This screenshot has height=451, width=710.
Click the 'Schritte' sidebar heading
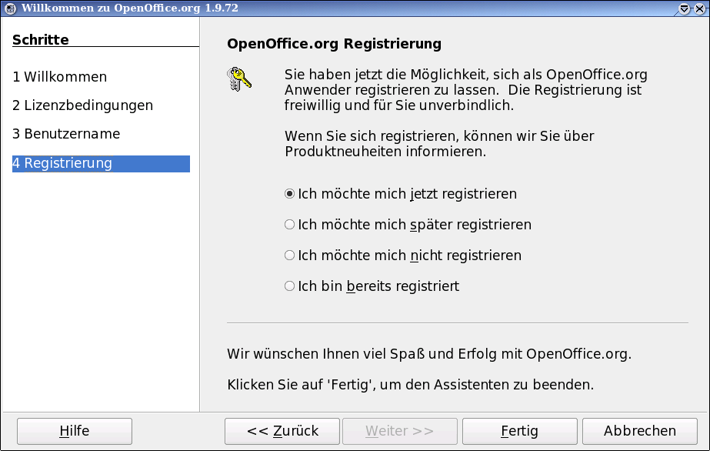(41, 40)
